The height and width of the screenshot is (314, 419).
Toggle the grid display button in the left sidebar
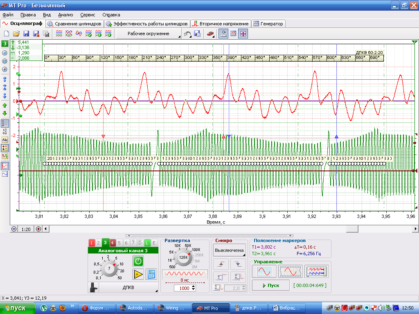point(5,123)
